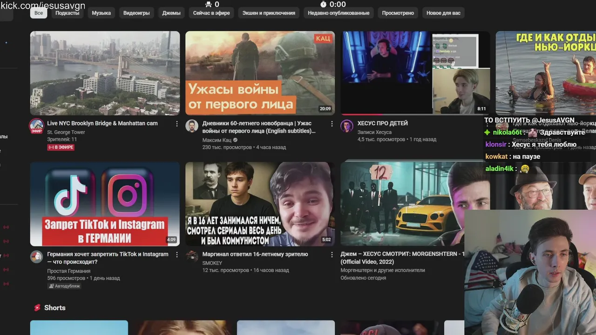Select the "Все" filter chip
Viewport: 596px width, 335px height.
click(x=39, y=13)
